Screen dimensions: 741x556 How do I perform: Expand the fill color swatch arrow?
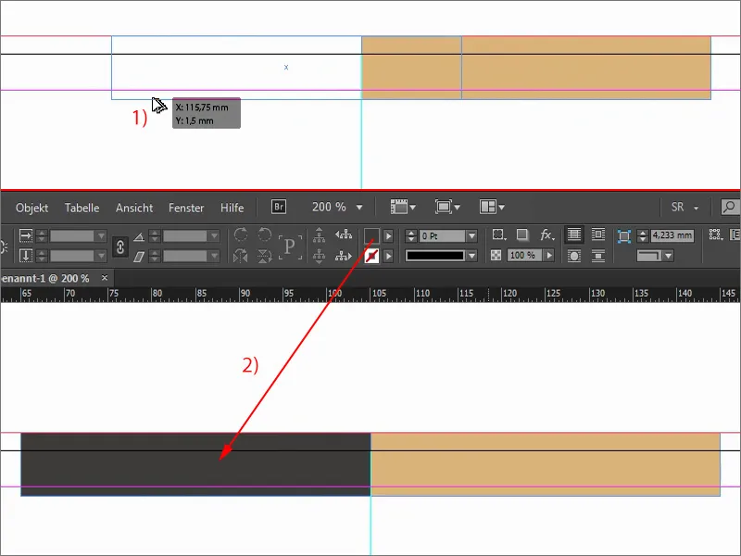[x=388, y=236]
